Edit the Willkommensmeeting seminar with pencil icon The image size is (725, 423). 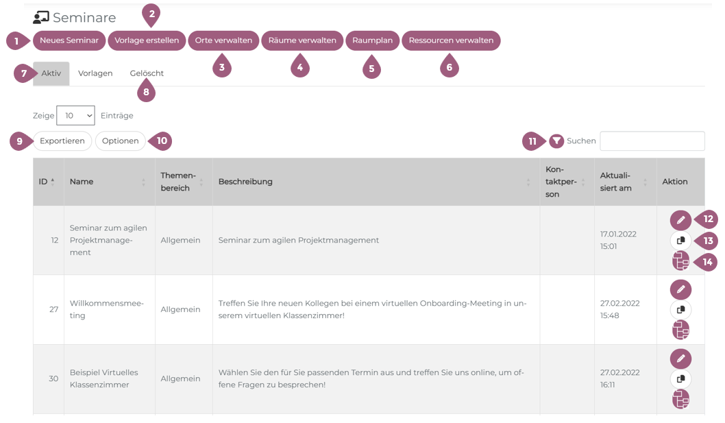click(680, 289)
